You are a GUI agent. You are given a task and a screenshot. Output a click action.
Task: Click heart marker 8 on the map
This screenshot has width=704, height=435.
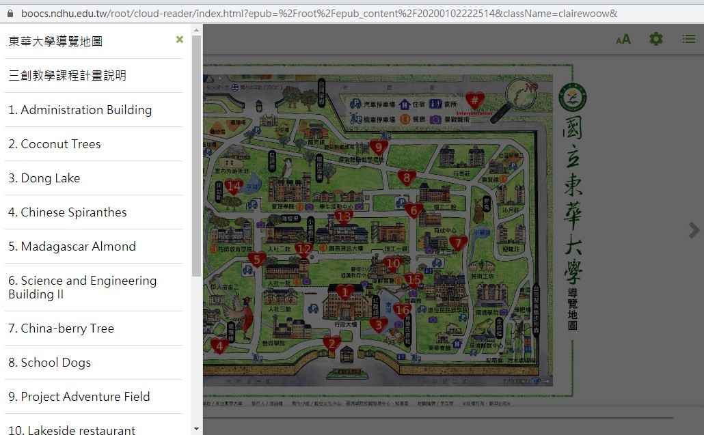point(407,178)
